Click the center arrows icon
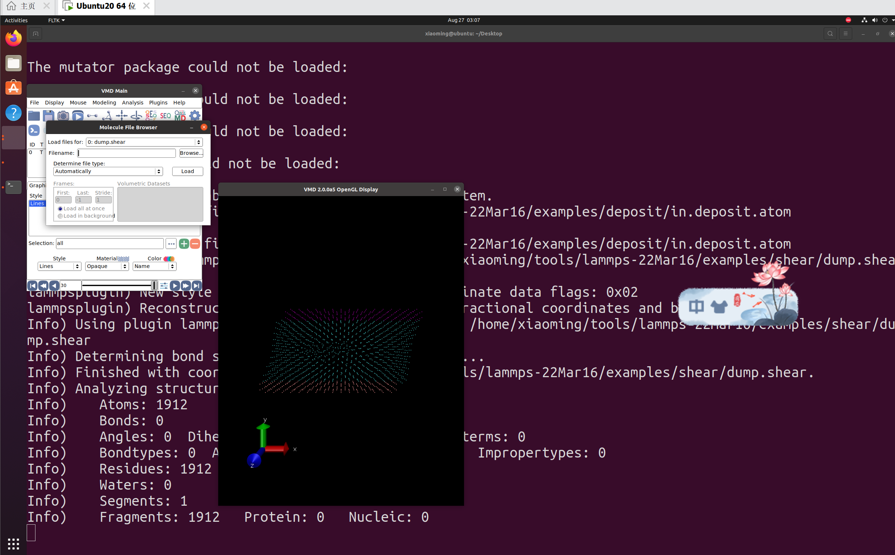The width and height of the screenshot is (895, 555). [x=122, y=116]
